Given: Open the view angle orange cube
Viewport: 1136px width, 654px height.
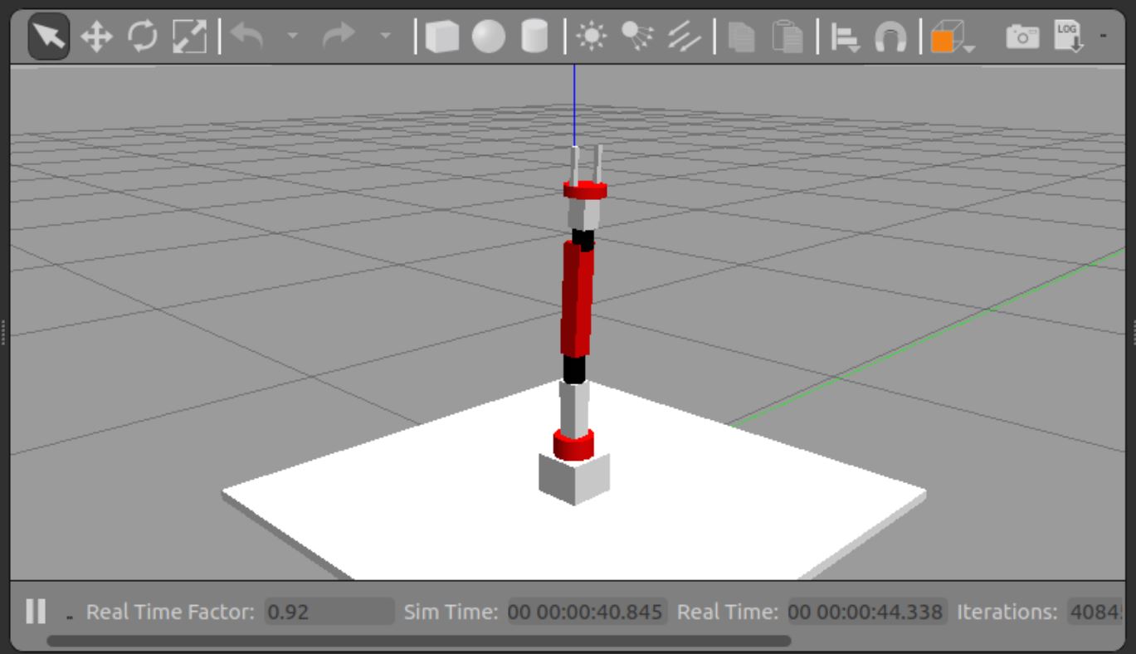Looking at the screenshot, I should click(952, 38).
